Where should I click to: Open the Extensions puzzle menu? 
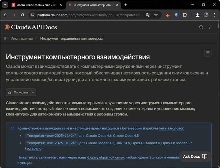(x=185, y=15)
